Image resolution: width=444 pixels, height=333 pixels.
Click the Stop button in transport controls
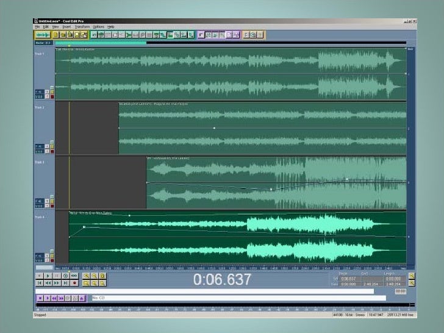click(39, 276)
